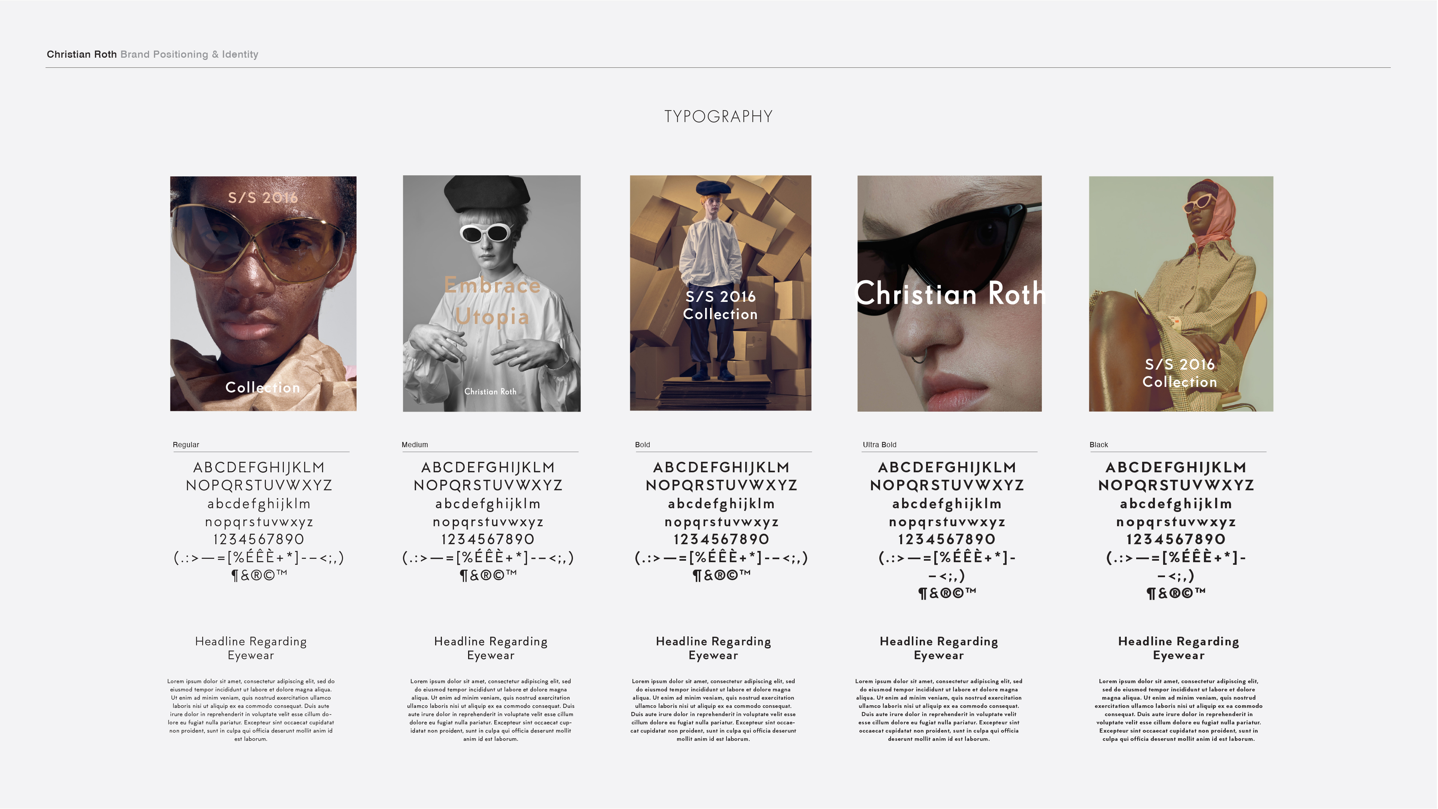The height and width of the screenshot is (809, 1438).
Task: Click the Lorem ipsum paragraph in Ultra Bold column
Action: pos(939,710)
